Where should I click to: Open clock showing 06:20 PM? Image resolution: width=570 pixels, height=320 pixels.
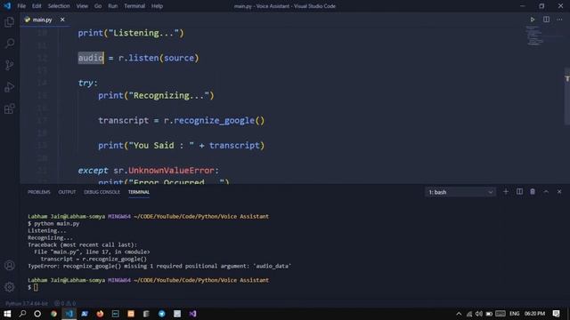(534, 314)
